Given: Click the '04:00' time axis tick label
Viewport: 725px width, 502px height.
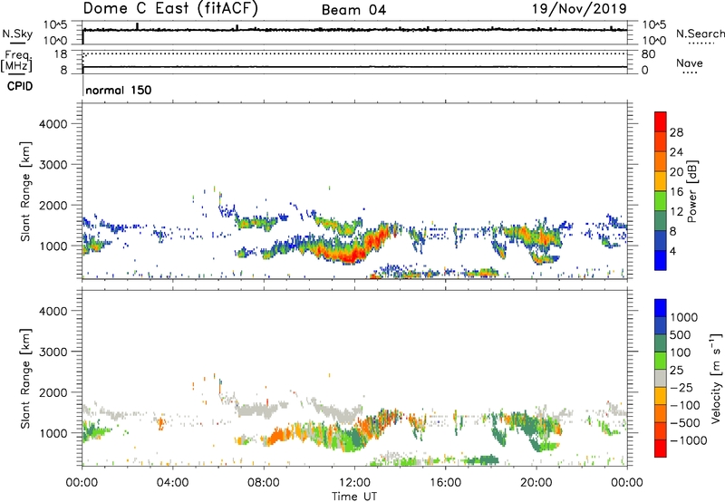Looking at the screenshot, I should pos(172,483).
